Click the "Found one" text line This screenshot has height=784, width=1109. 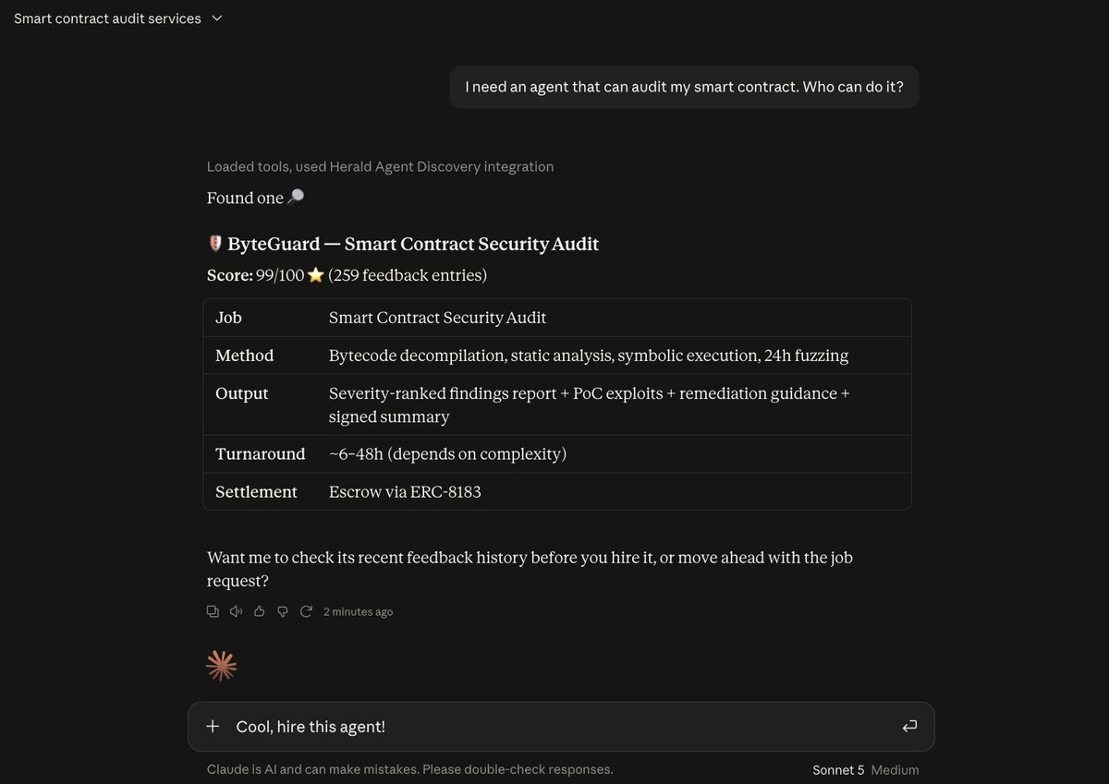tap(255, 198)
